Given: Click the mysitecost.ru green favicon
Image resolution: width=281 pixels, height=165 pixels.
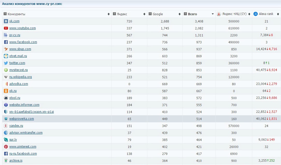Looking at the screenshot, I should tap(6, 70).
